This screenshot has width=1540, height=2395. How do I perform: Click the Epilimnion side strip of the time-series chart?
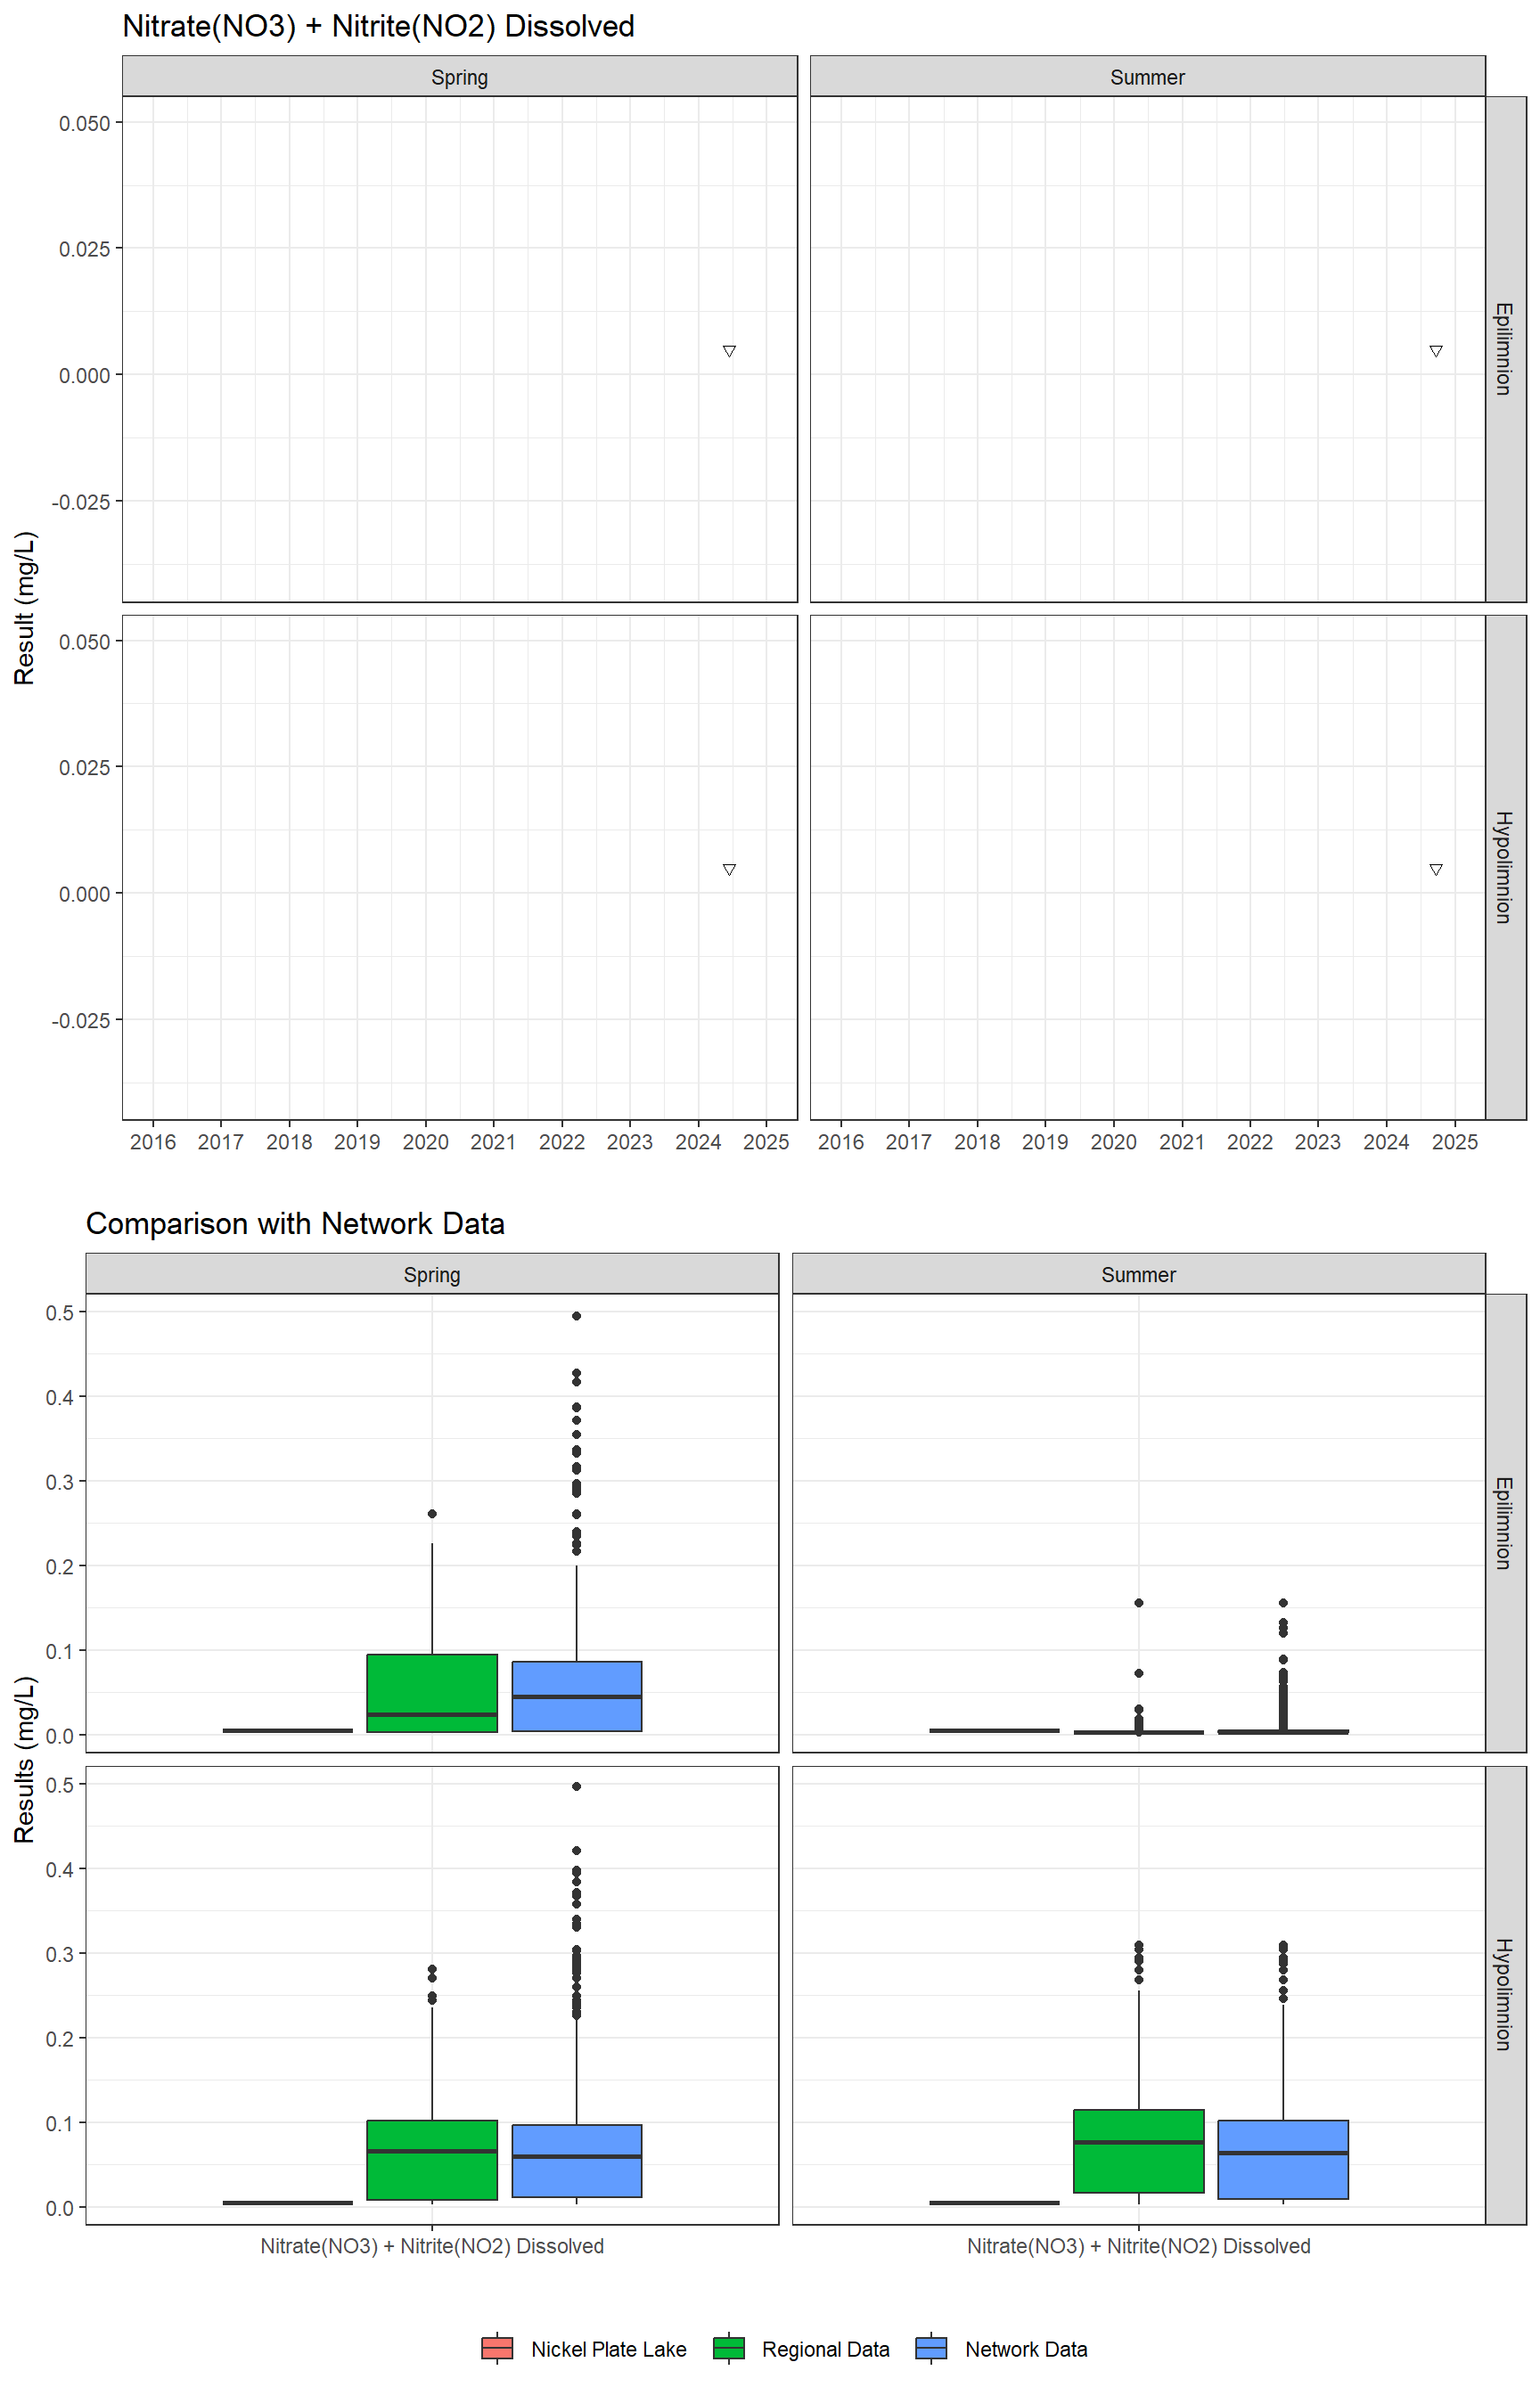(x=1505, y=349)
